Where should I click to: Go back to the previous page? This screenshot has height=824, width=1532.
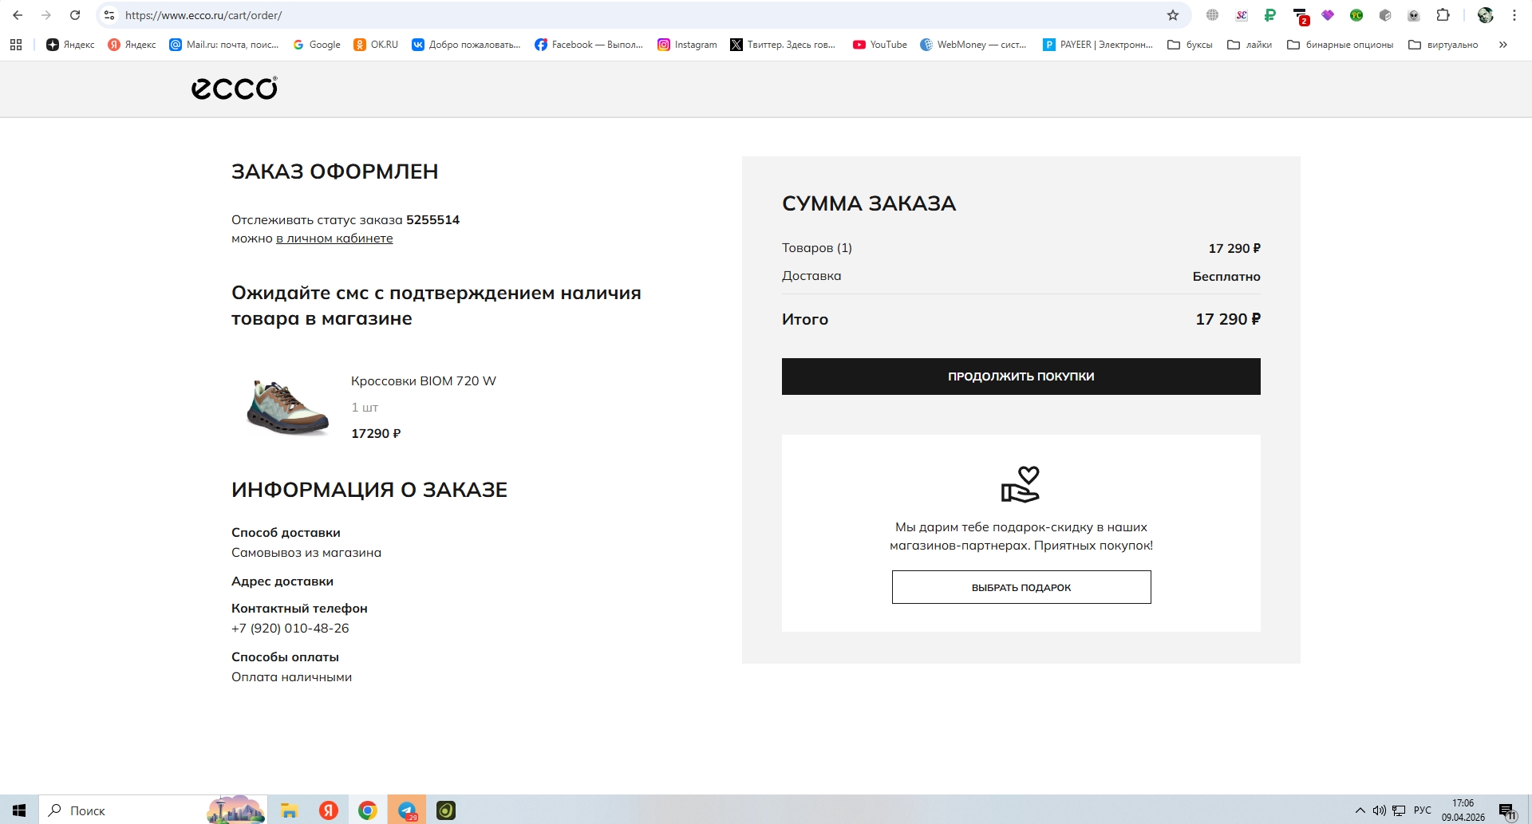pyautogui.click(x=18, y=15)
